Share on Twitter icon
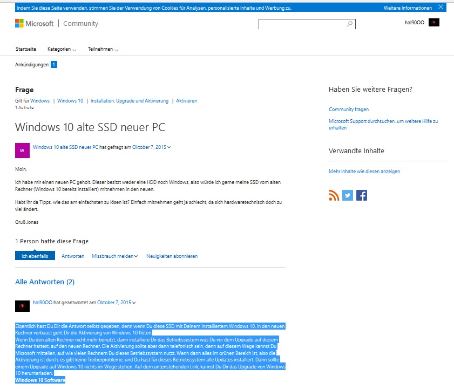The height and width of the screenshot is (390, 454). (x=348, y=195)
